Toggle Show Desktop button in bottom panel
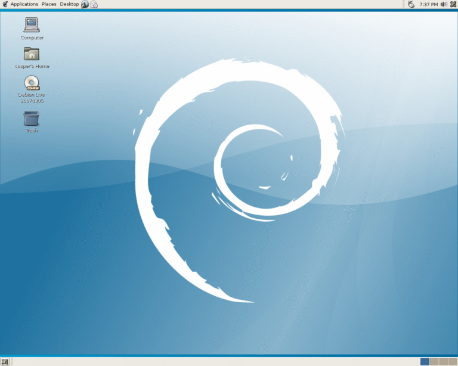The image size is (458, 366). point(5,361)
